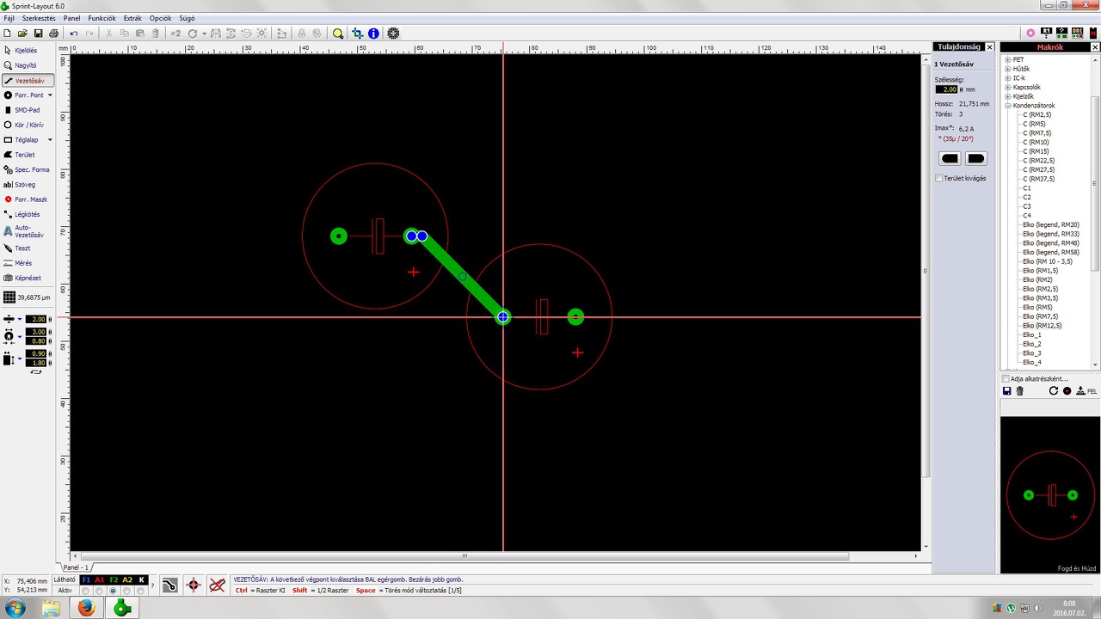Select the Kör / Körív circle tool
Screen dimensions: 1101x619
click(x=27, y=126)
